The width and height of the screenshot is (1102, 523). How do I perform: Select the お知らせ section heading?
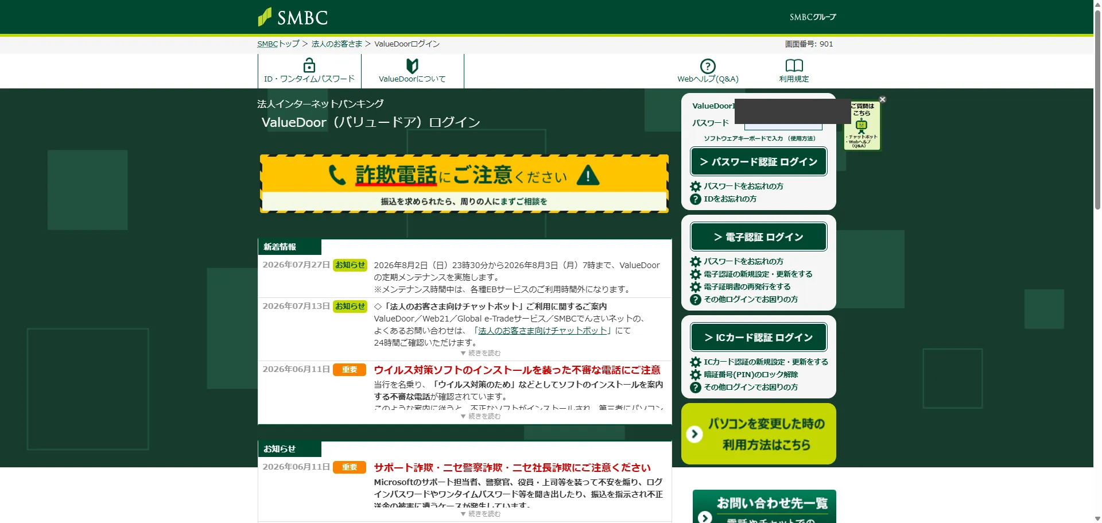280,449
